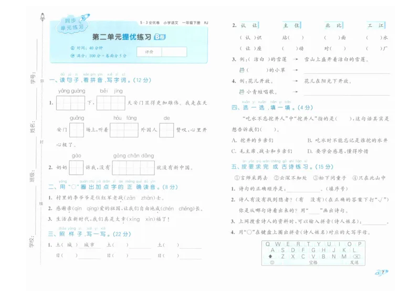Choose the pinyin qīn for 亲
420x297 pixels.
tap(77, 209)
